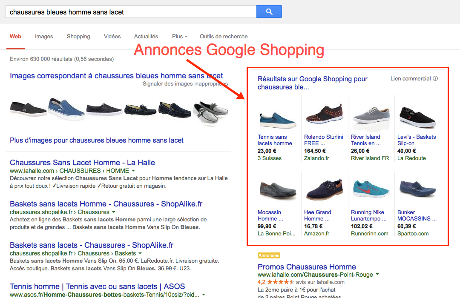Open Hee Grand Homme product title
460x298 pixels.
click(x=317, y=215)
